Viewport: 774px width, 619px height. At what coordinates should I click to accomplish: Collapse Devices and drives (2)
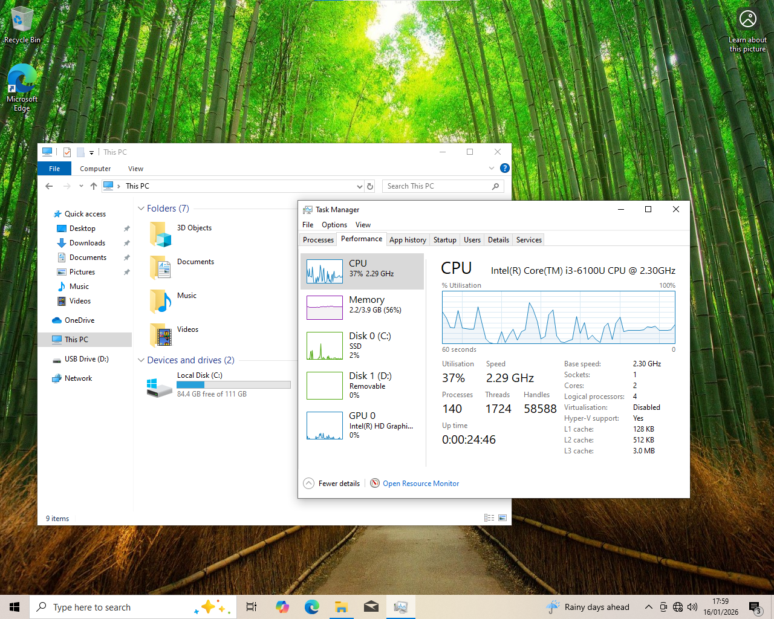point(140,360)
